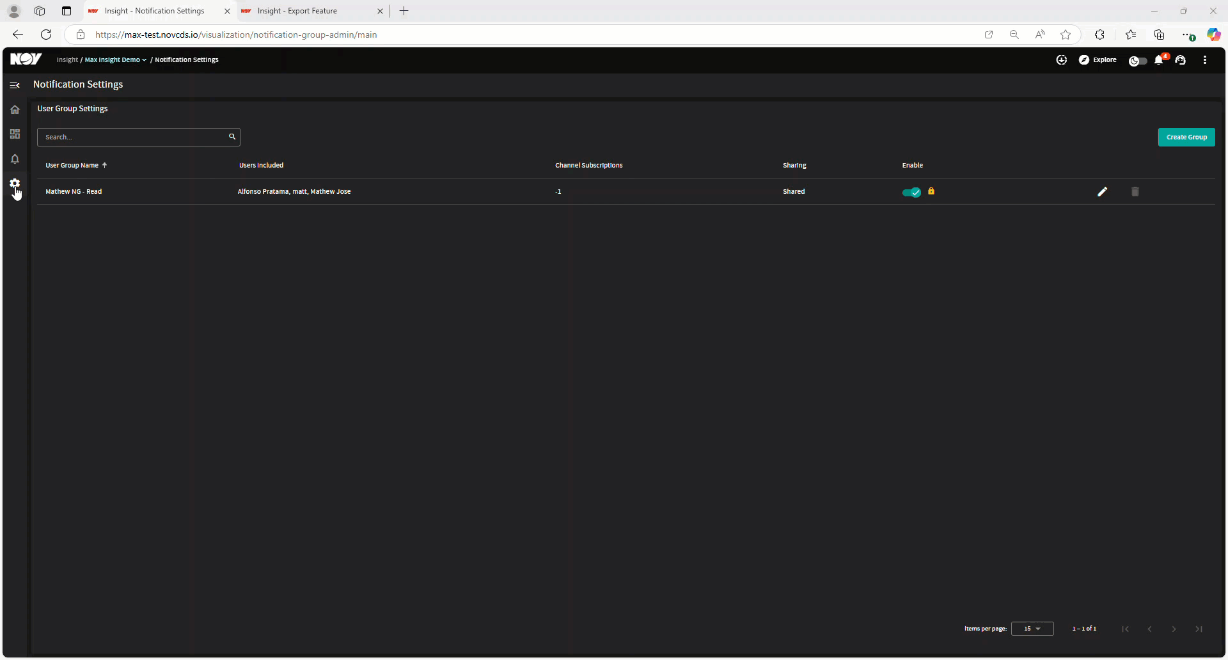
Task: Collapse the left sidebar menu
Action: (15, 85)
